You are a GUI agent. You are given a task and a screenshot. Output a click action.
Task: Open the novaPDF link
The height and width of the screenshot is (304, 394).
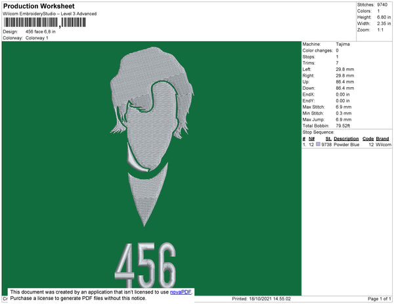[x=181, y=292]
